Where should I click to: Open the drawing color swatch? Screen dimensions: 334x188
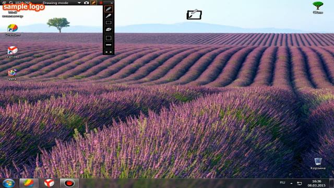[x=109, y=38]
